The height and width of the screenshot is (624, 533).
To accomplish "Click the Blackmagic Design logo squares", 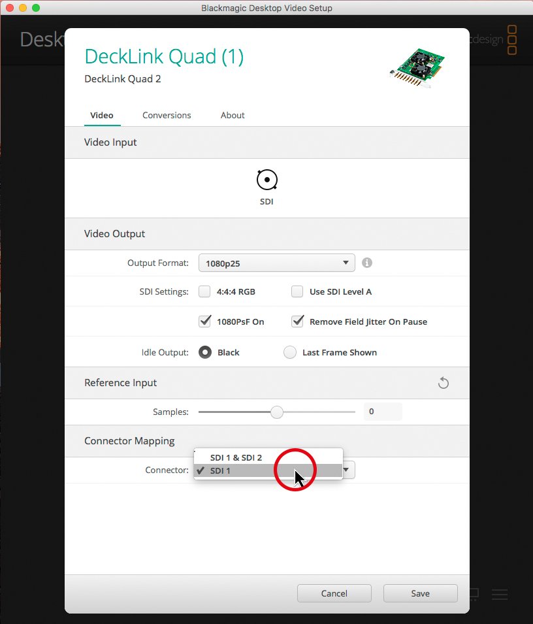I will (512, 40).
